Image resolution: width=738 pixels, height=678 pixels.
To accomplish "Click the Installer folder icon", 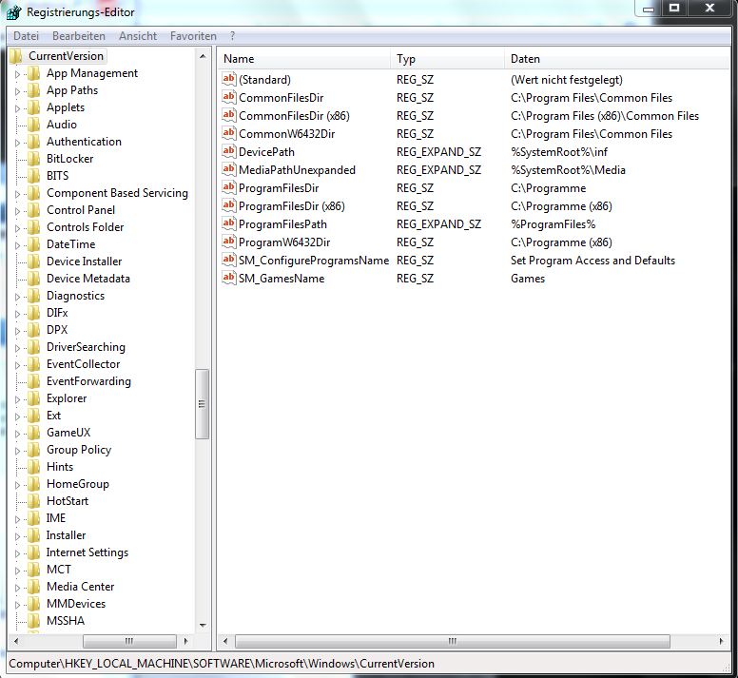I will point(34,535).
